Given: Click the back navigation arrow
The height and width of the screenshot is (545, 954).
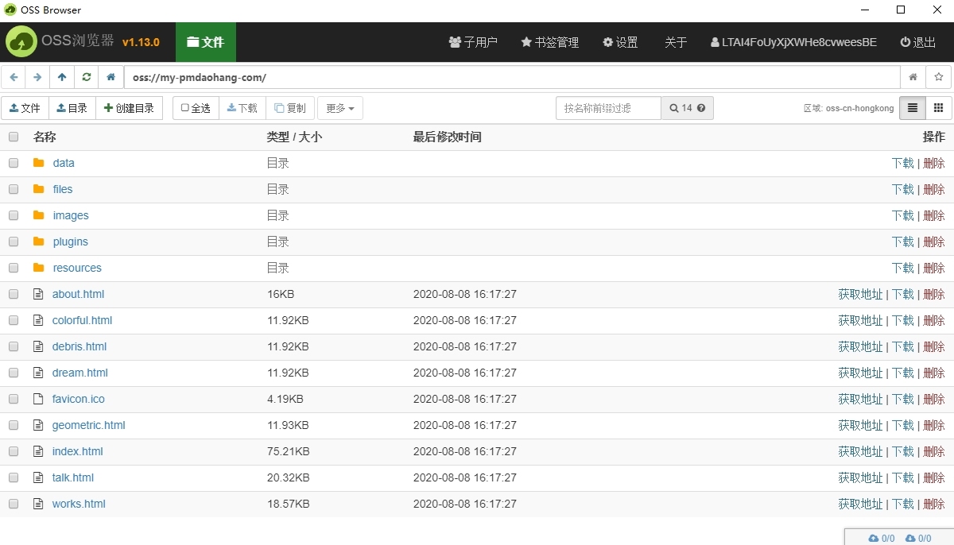Looking at the screenshot, I should tap(14, 77).
